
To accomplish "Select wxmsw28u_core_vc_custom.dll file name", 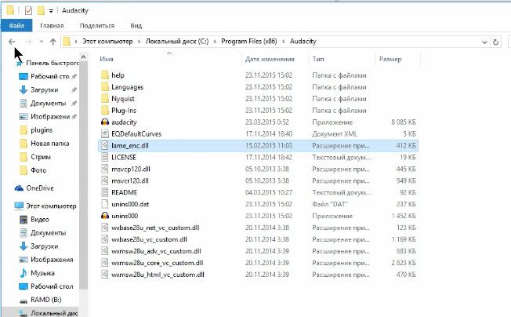I will coord(157,263).
